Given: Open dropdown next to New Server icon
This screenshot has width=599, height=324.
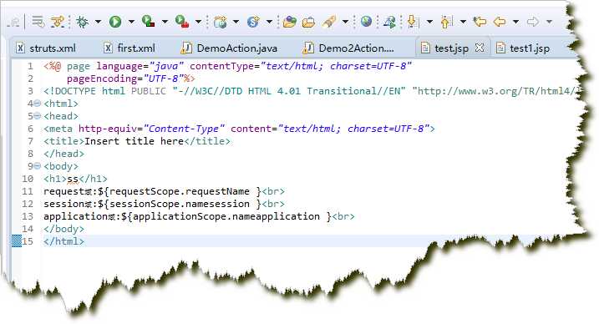Looking at the screenshot, I should pyautogui.click(x=236, y=22).
